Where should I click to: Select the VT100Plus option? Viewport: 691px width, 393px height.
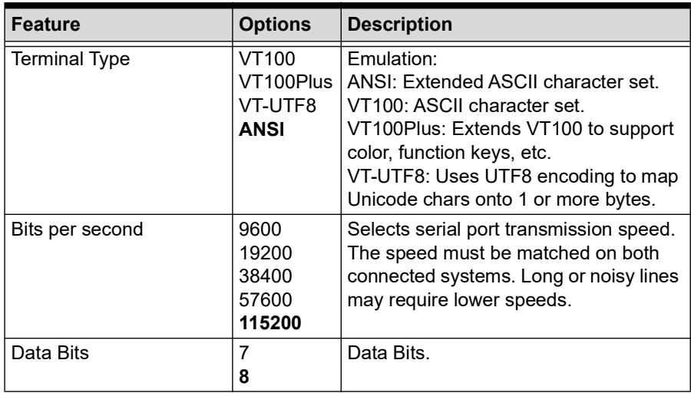[286, 82]
